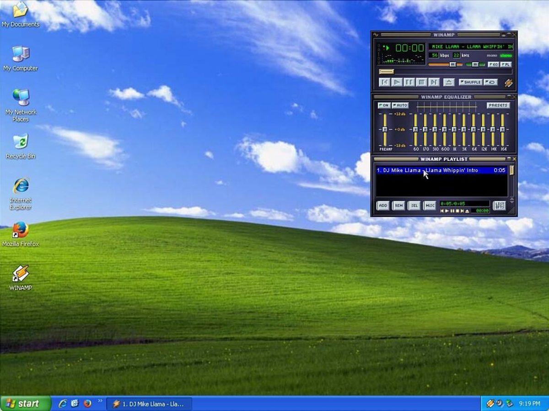Click the song seek bar handle

(386, 71)
